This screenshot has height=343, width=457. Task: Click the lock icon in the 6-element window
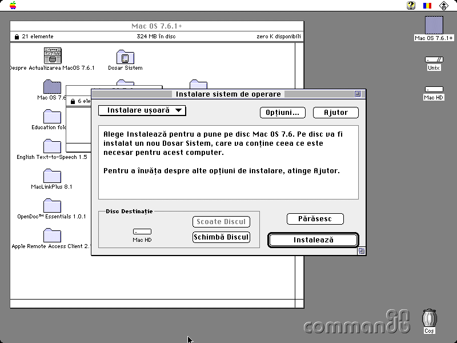(73, 102)
